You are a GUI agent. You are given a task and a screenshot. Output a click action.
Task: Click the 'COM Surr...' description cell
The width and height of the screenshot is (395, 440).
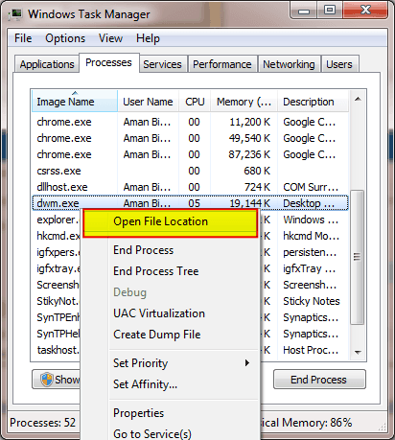point(311,187)
